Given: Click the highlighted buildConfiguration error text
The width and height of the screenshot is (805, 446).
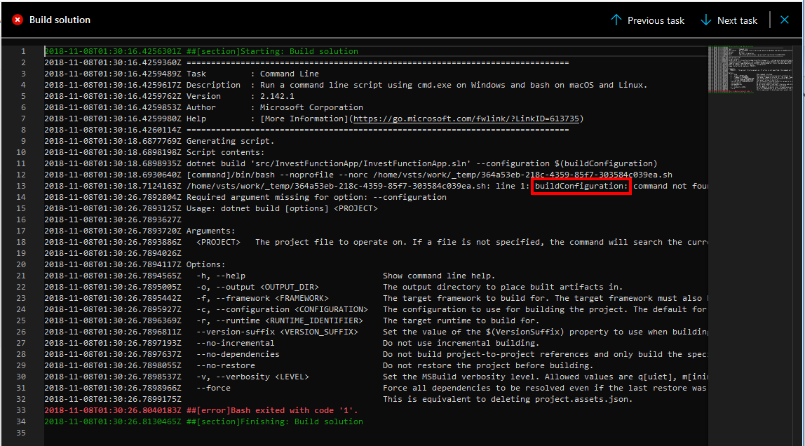Looking at the screenshot, I should (x=581, y=186).
